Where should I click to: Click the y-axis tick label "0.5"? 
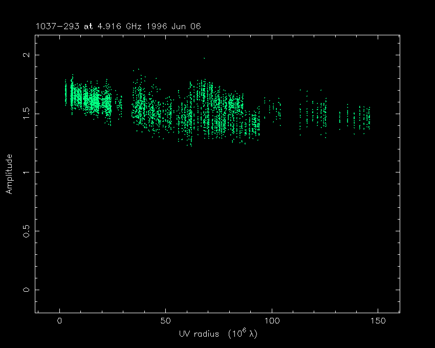coord(29,231)
